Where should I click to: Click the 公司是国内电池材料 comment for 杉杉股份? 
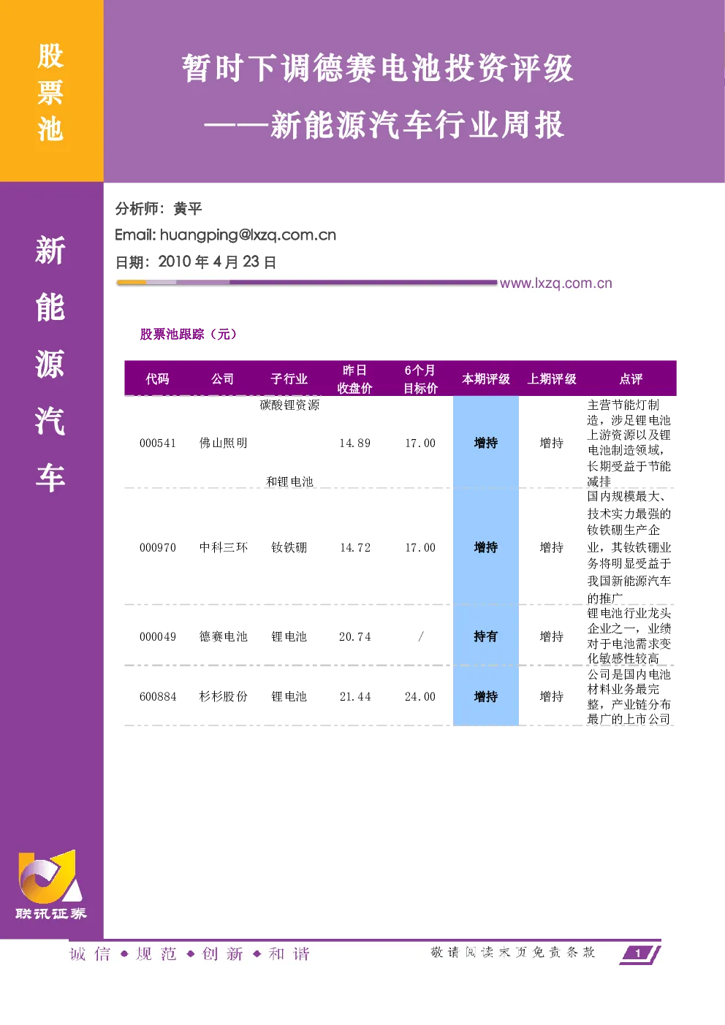[x=629, y=696]
